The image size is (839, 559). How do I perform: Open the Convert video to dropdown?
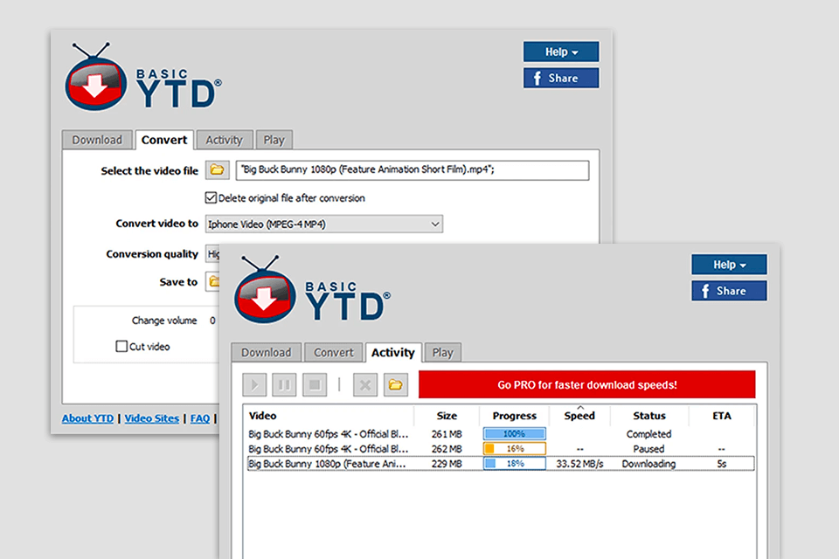(323, 224)
